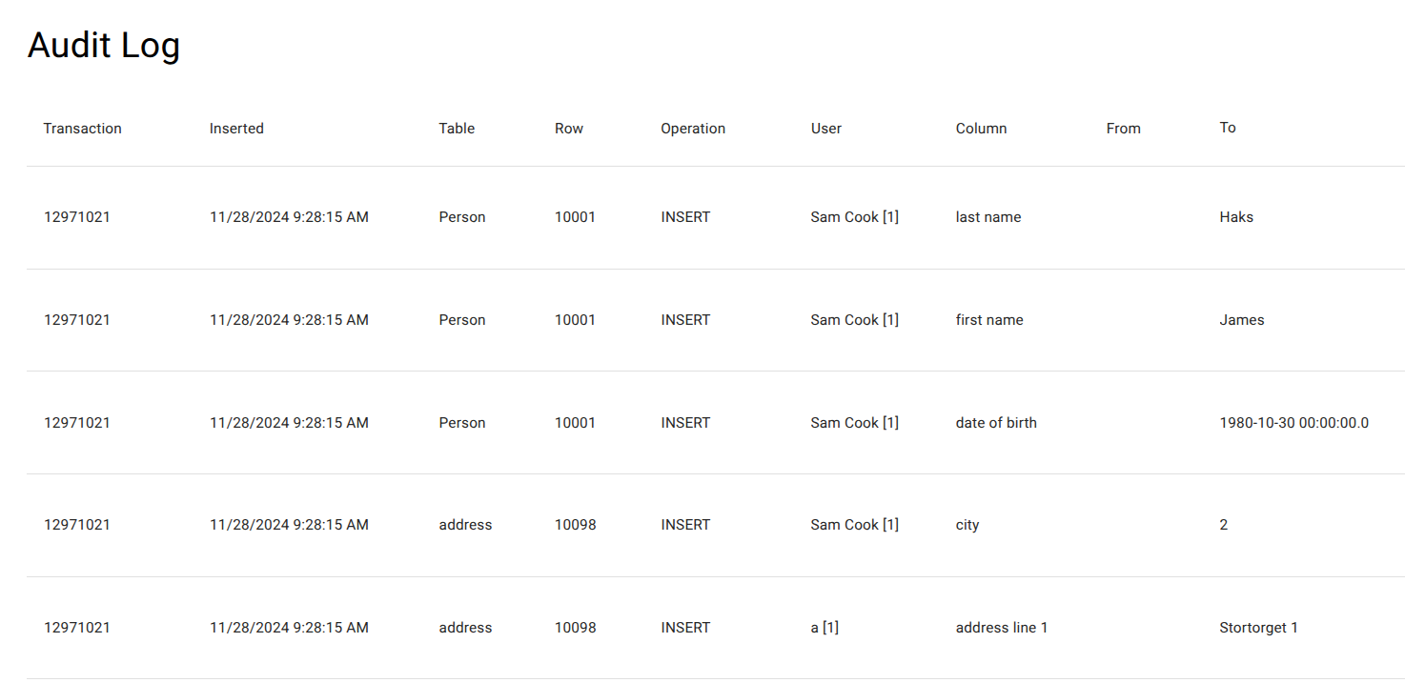Click the 'address line 1' cell

(1002, 628)
